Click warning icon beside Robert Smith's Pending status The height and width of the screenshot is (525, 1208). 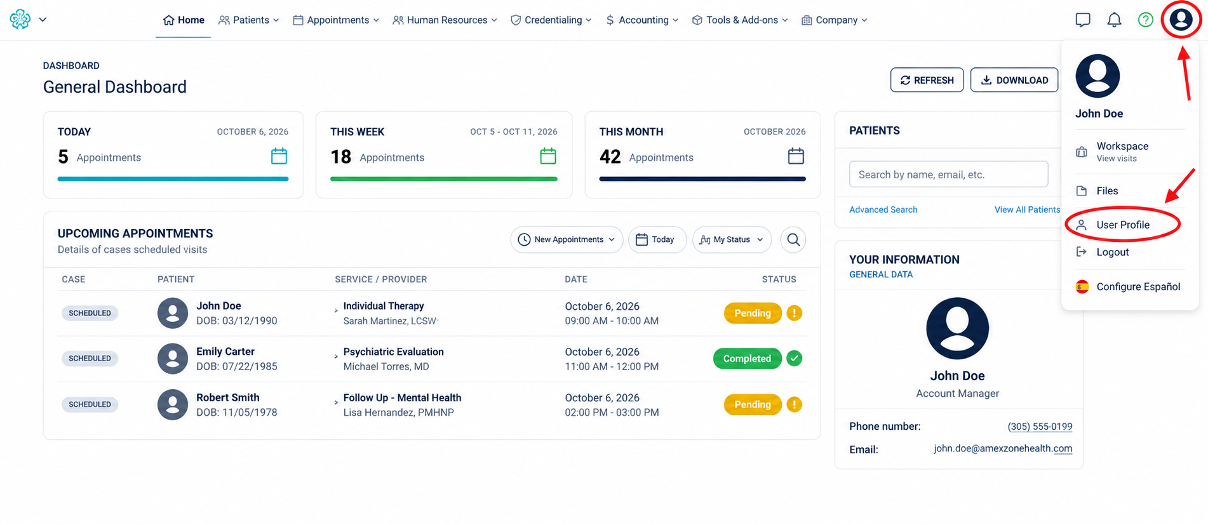(x=794, y=404)
